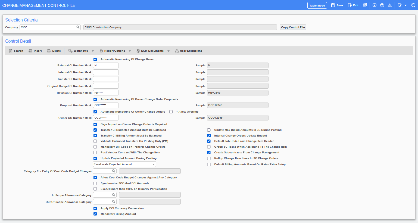Enable Allow Override checkbox

pos(171,112)
